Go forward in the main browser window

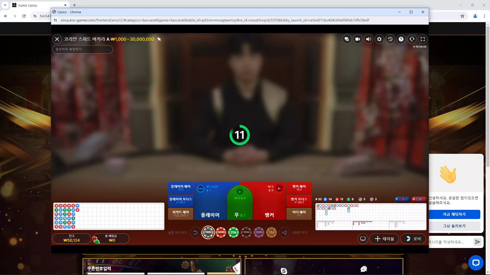[15, 16]
